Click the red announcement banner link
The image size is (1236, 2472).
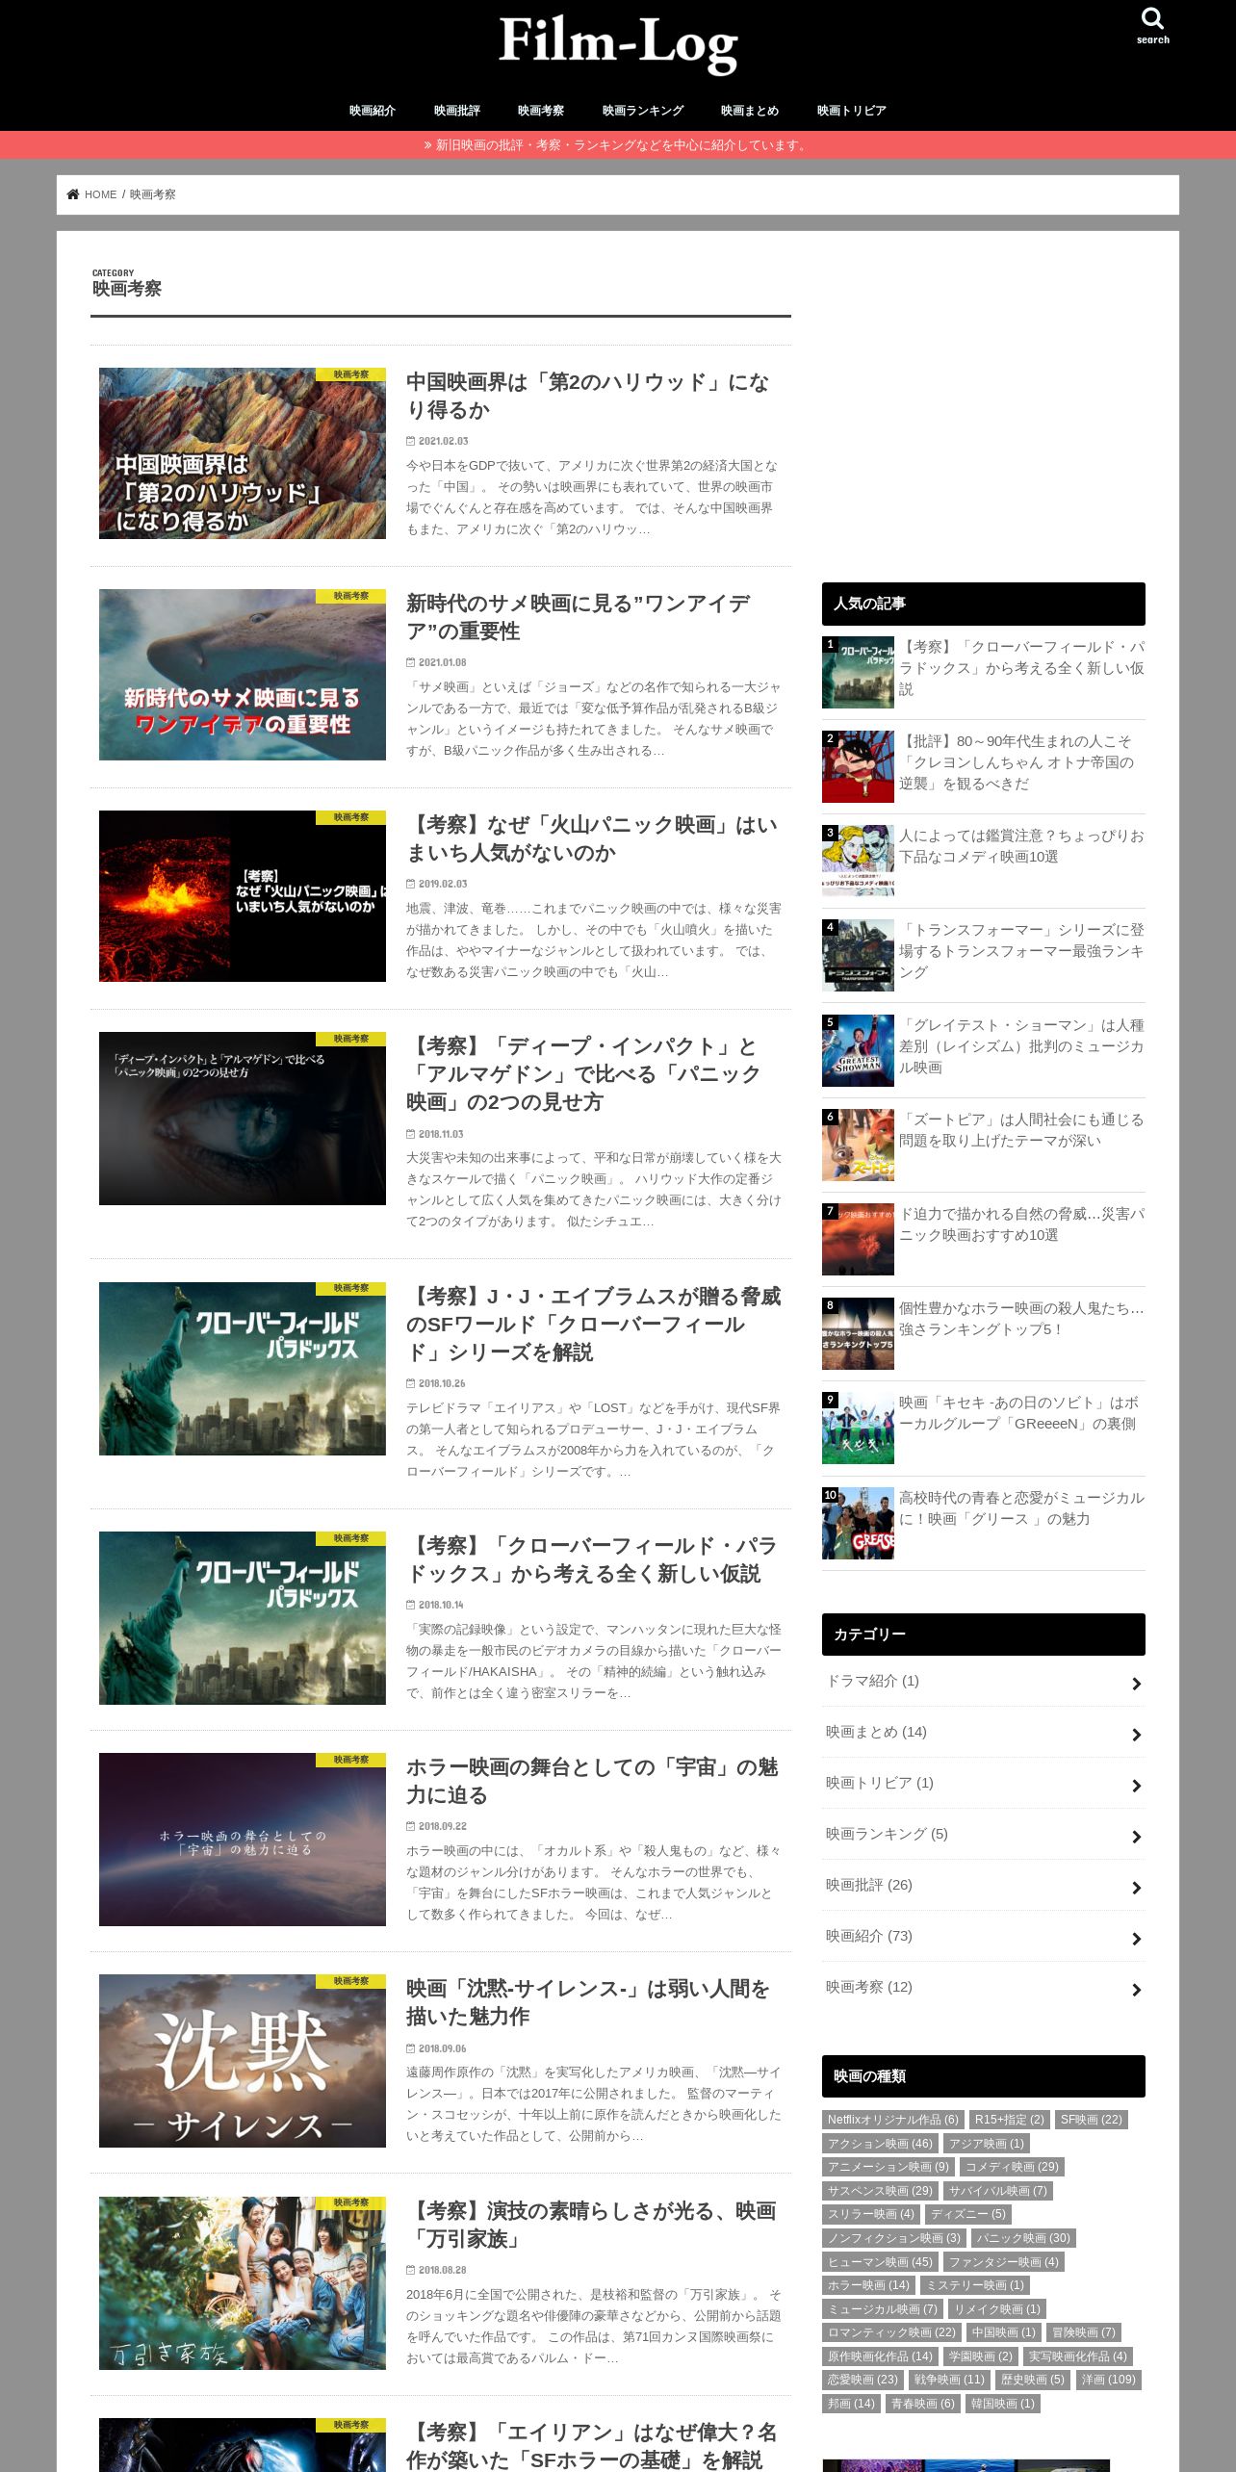(x=618, y=145)
